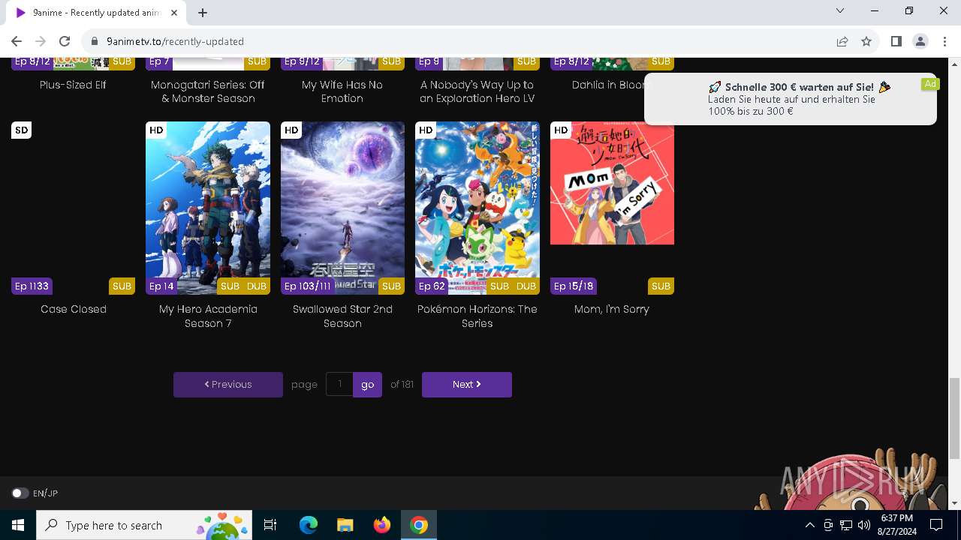Click the Ep 15/18 badge

coord(574,286)
